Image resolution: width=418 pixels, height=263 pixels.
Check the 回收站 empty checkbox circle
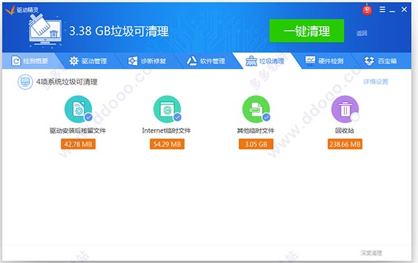tap(355, 117)
